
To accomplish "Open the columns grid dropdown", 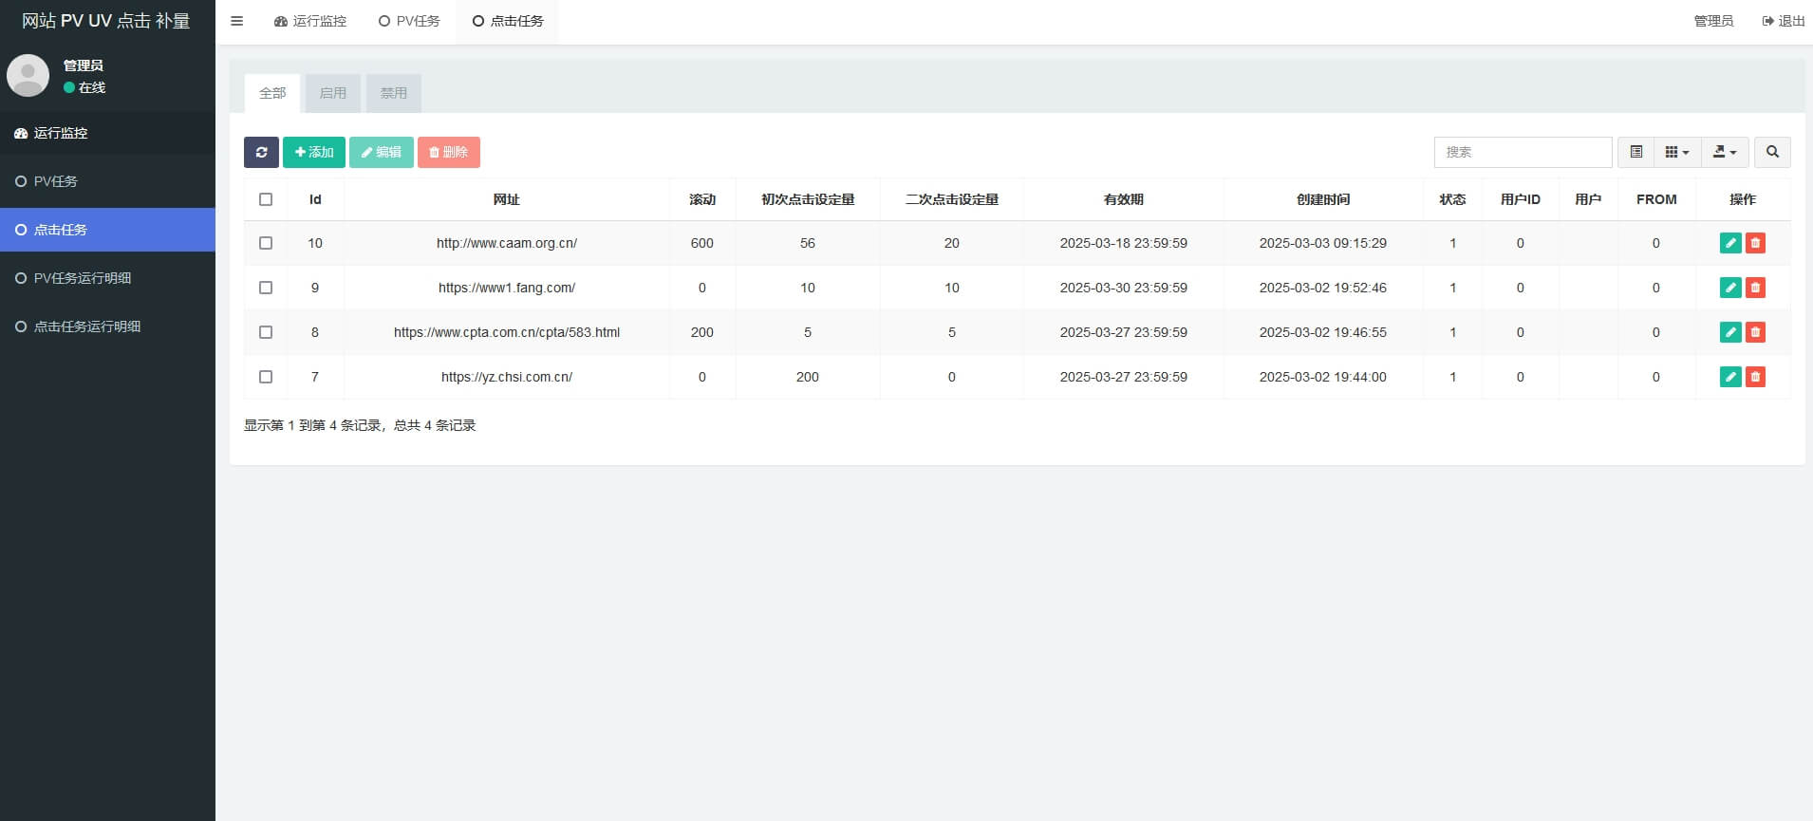I will [x=1676, y=152].
